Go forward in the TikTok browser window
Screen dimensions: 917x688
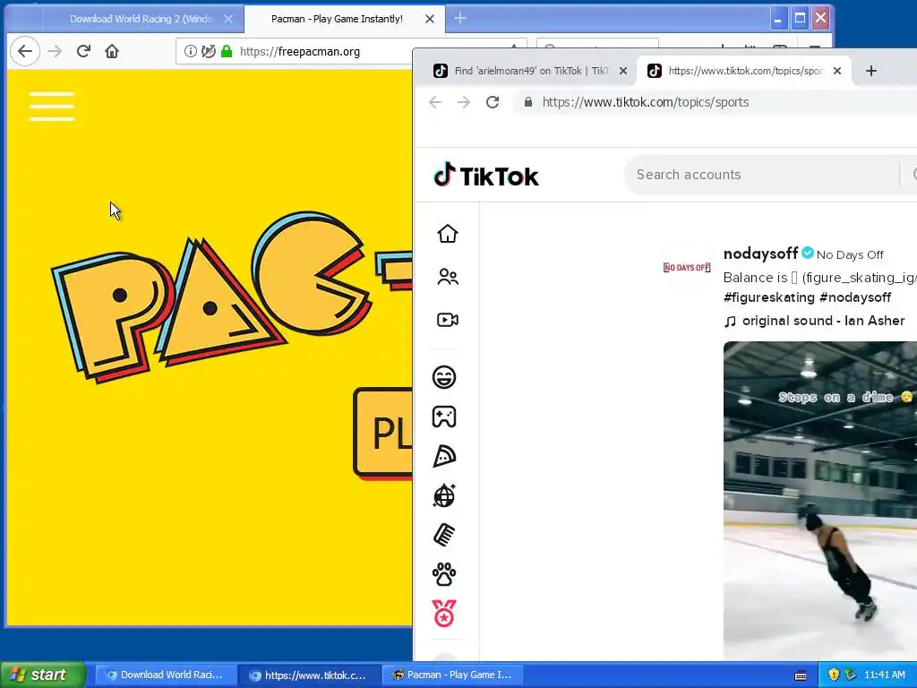pyautogui.click(x=464, y=102)
